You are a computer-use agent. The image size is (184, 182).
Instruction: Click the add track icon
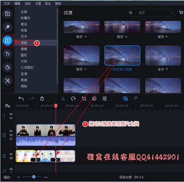(7, 106)
